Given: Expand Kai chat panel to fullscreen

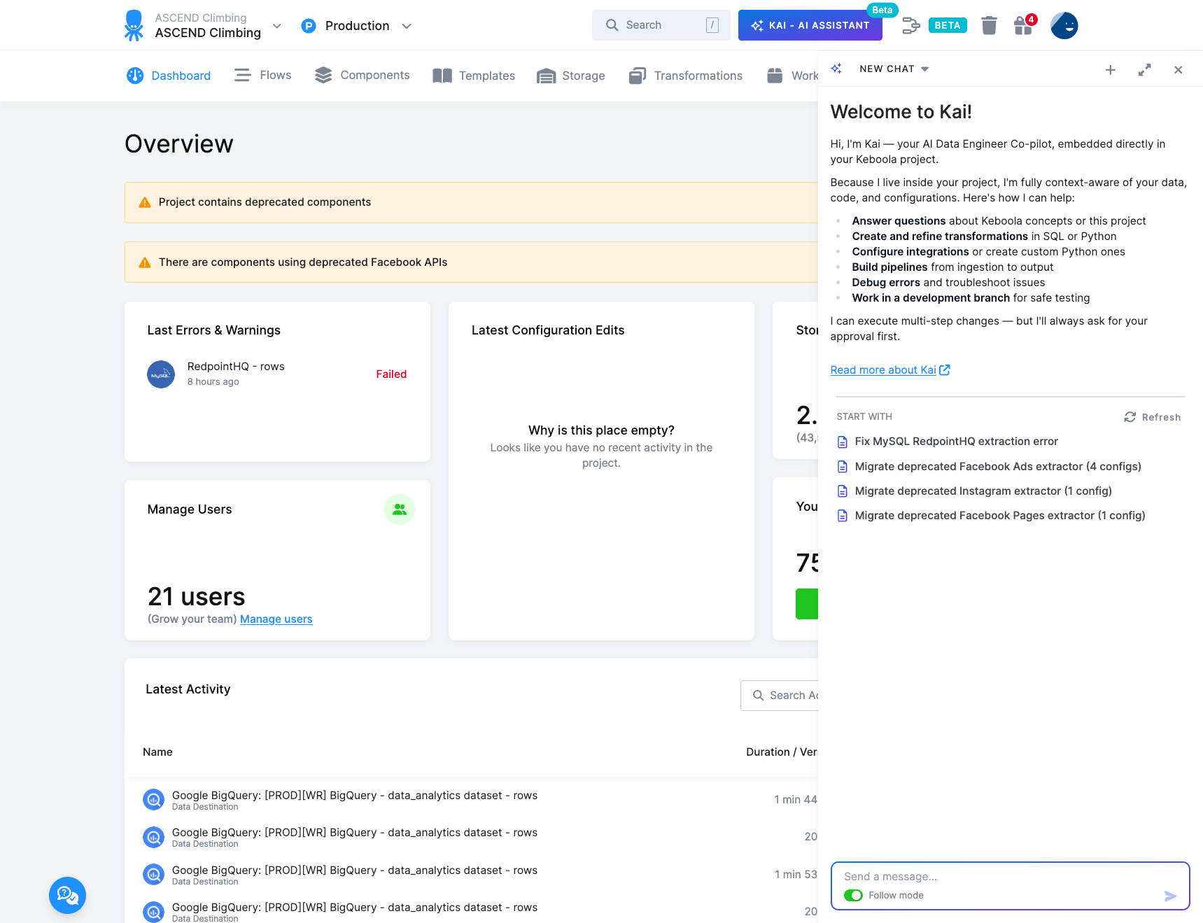Looking at the screenshot, I should [1144, 70].
